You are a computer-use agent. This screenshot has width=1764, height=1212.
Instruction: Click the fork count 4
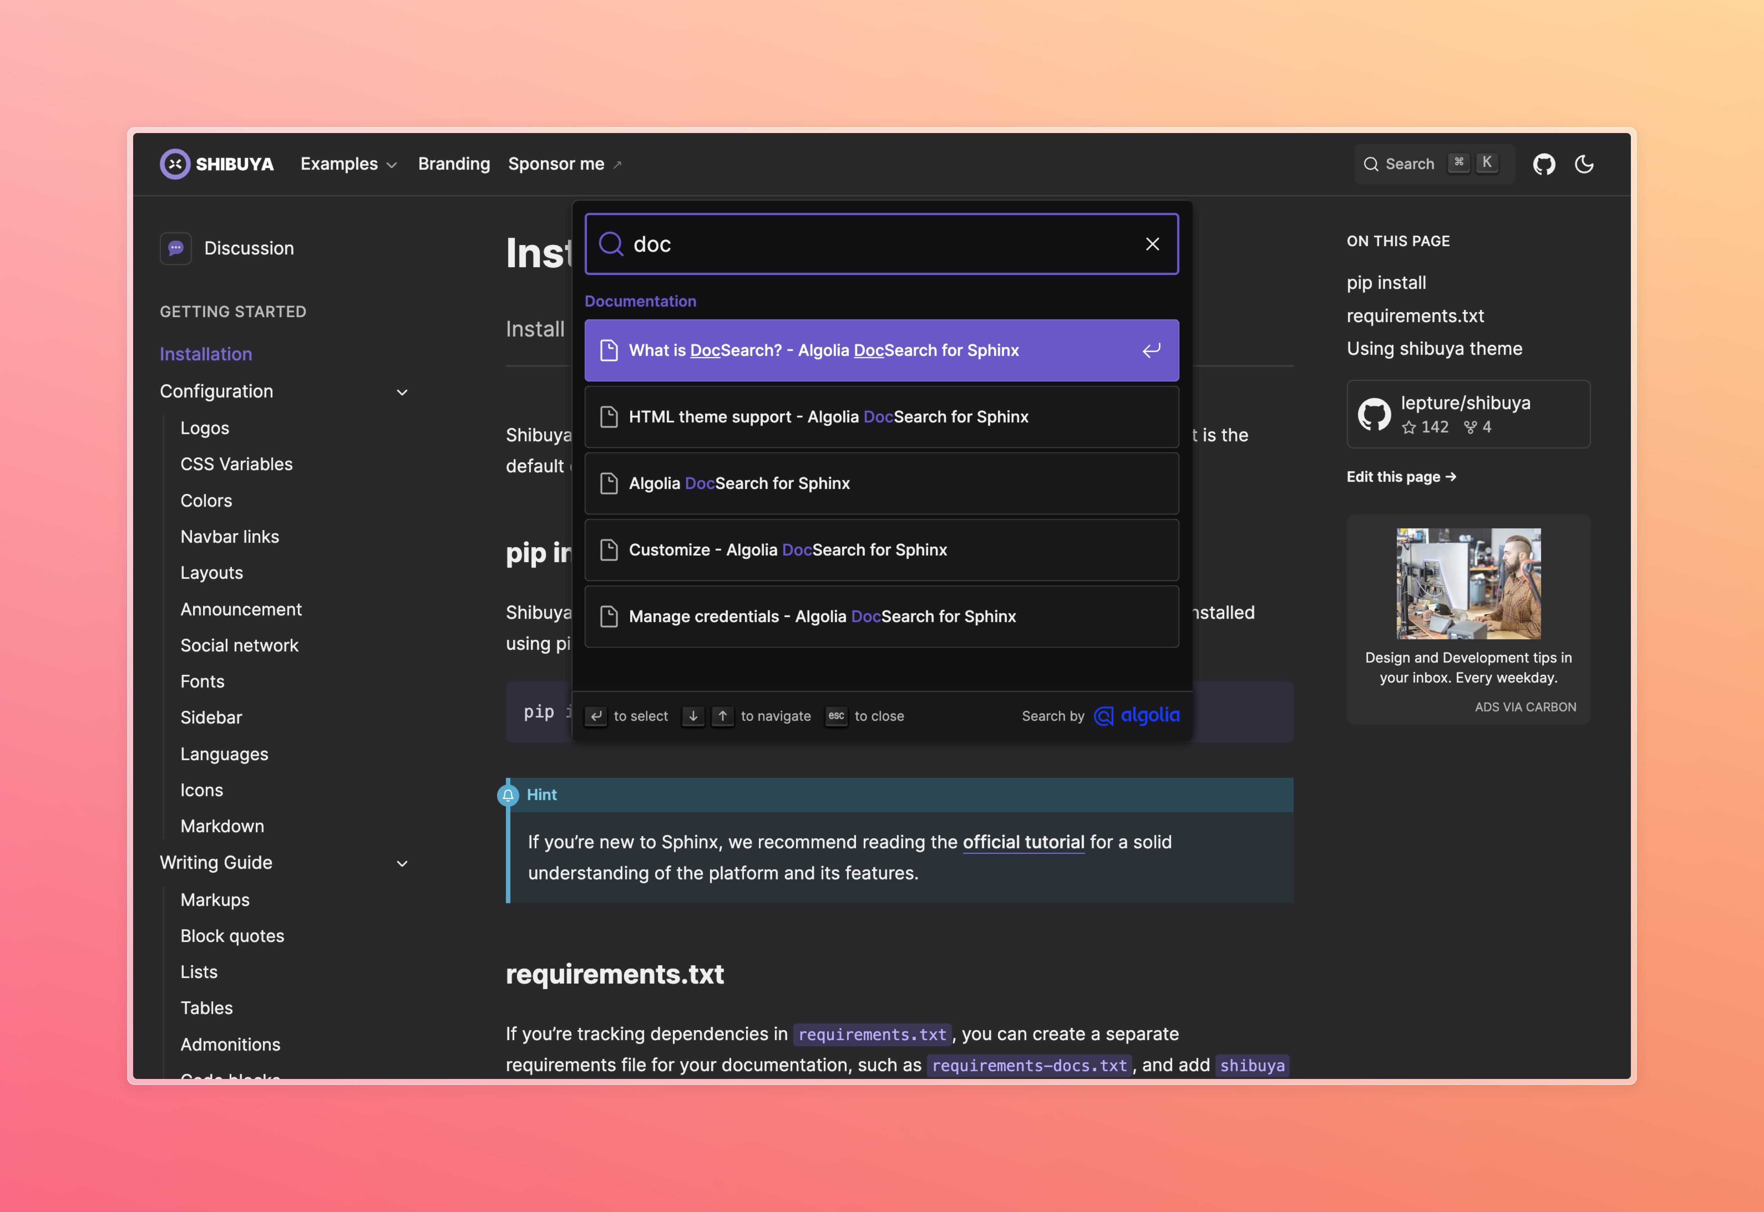point(1478,428)
